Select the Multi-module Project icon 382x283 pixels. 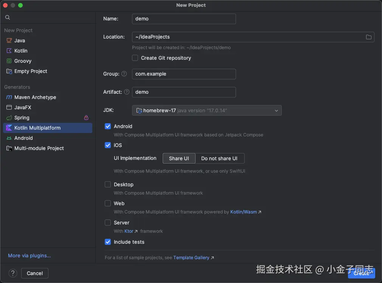[9, 148]
